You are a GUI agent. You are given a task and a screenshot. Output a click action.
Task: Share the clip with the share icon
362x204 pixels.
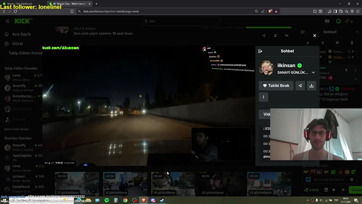[x=300, y=86]
